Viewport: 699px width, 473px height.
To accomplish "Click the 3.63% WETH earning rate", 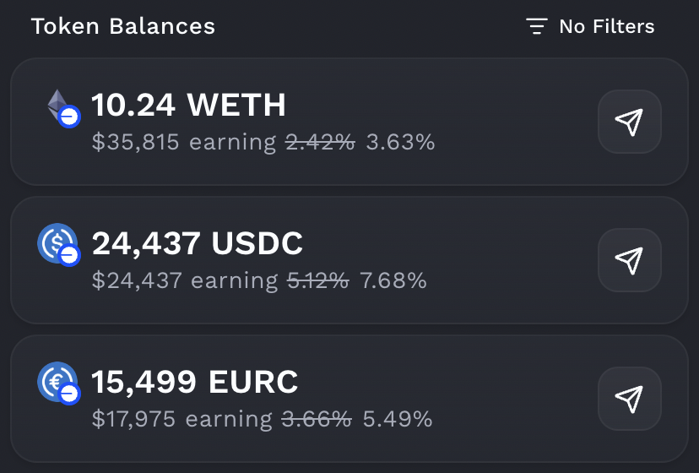I will (x=400, y=142).
